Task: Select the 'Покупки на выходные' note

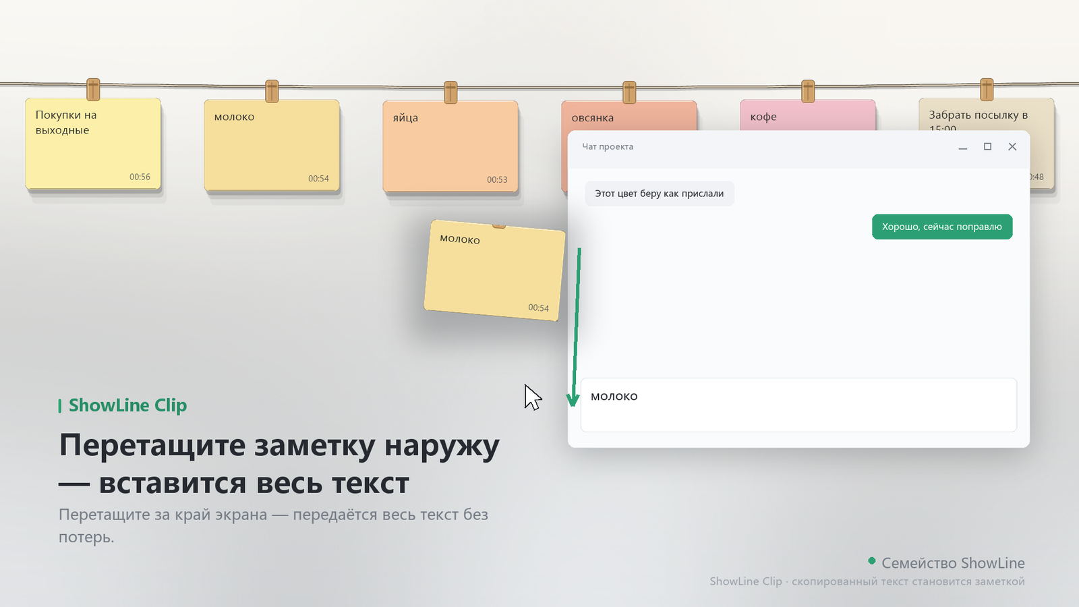Action: 93,144
